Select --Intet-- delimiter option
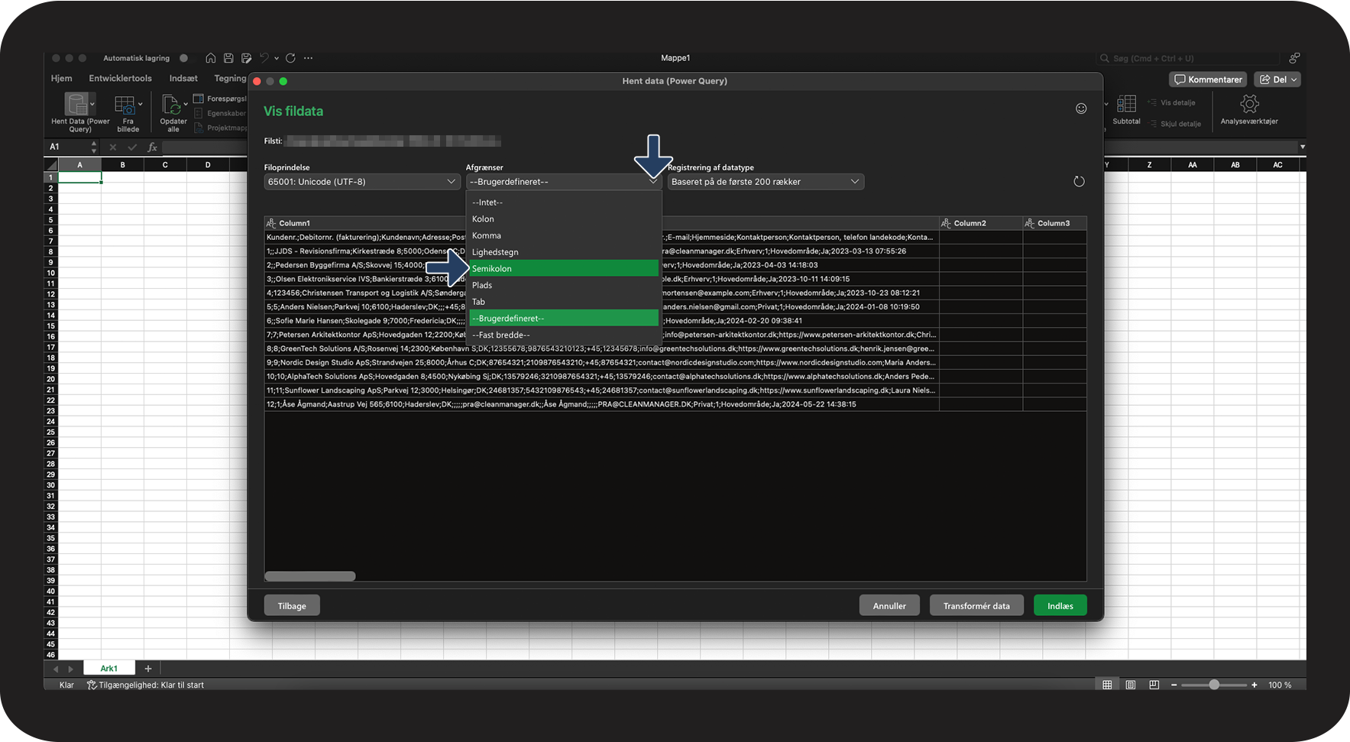Viewport: 1350px width, 742px height. coord(564,203)
